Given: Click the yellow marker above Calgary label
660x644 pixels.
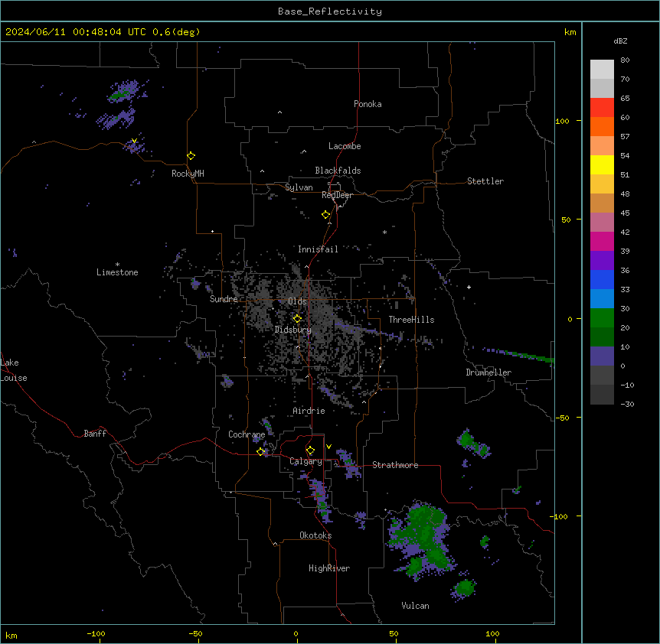Looking at the screenshot, I should pyautogui.click(x=310, y=450).
